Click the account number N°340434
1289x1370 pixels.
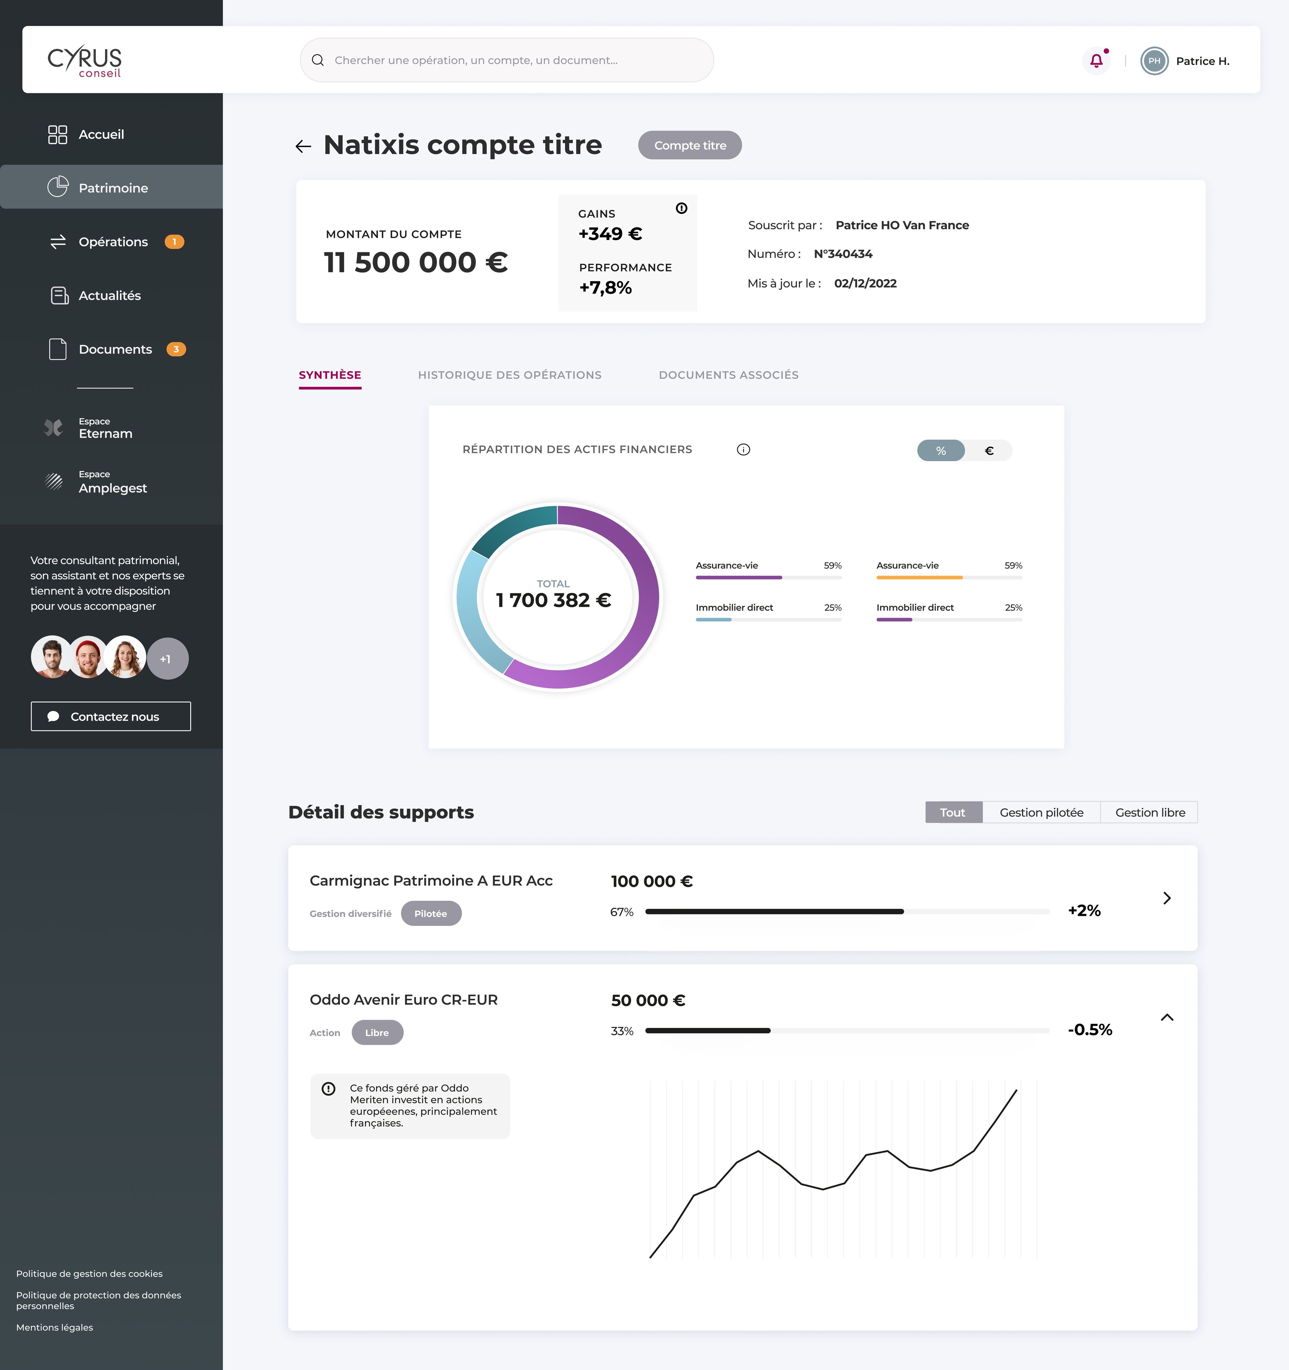843,254
